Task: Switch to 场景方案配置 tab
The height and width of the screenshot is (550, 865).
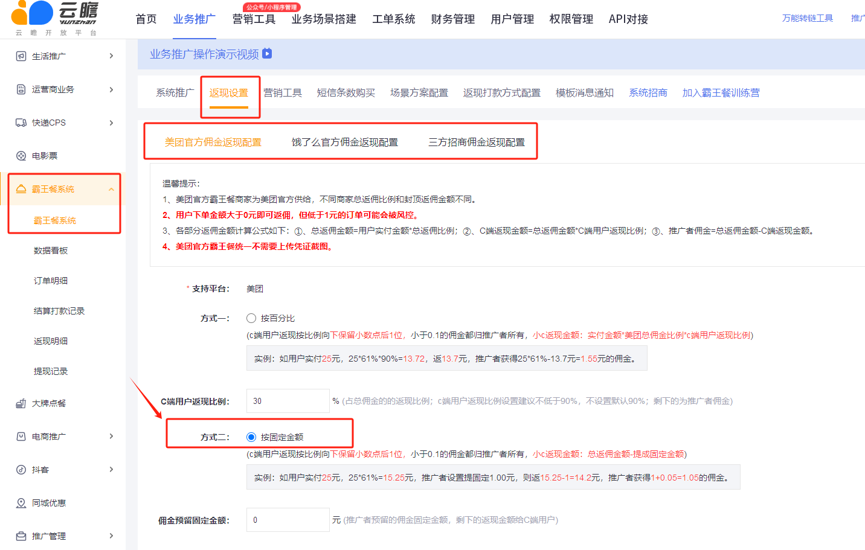Action: click(419, 93)
